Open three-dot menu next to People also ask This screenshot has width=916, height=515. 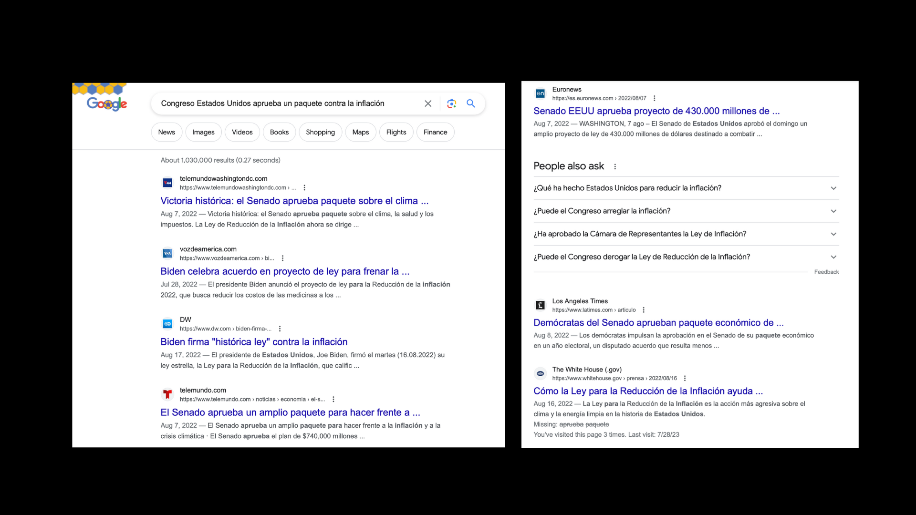[x=615, y=166]
